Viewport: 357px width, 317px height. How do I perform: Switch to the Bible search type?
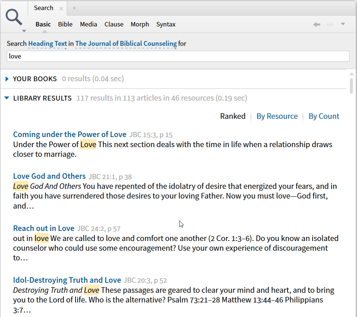[65, 24]
